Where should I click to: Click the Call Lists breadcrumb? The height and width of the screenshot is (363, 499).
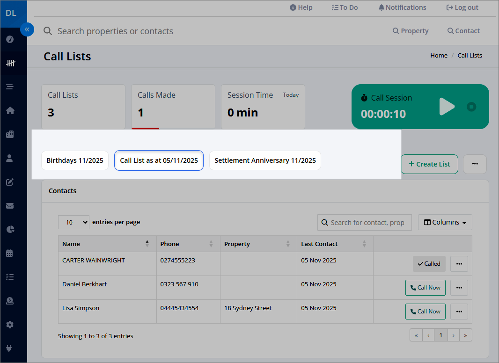click(470, 55)
